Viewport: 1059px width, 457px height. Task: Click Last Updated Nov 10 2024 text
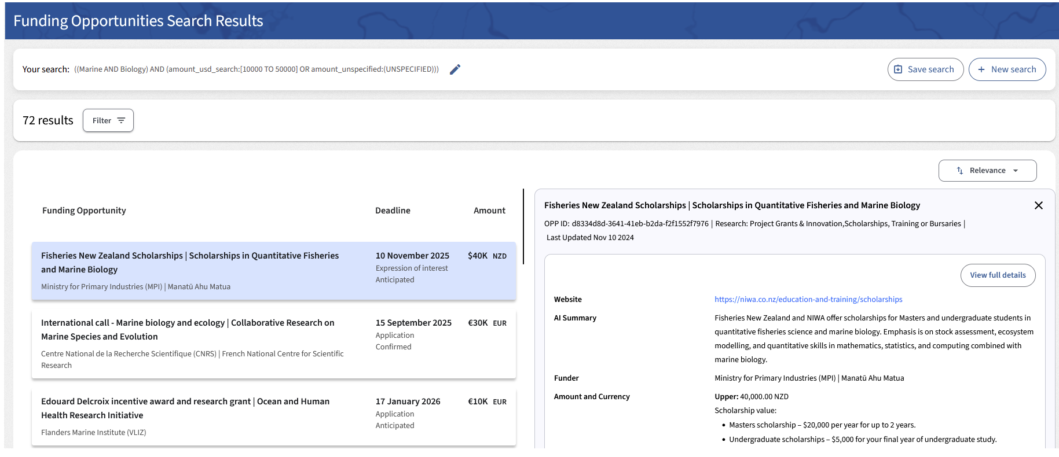[x=590, y=238]
